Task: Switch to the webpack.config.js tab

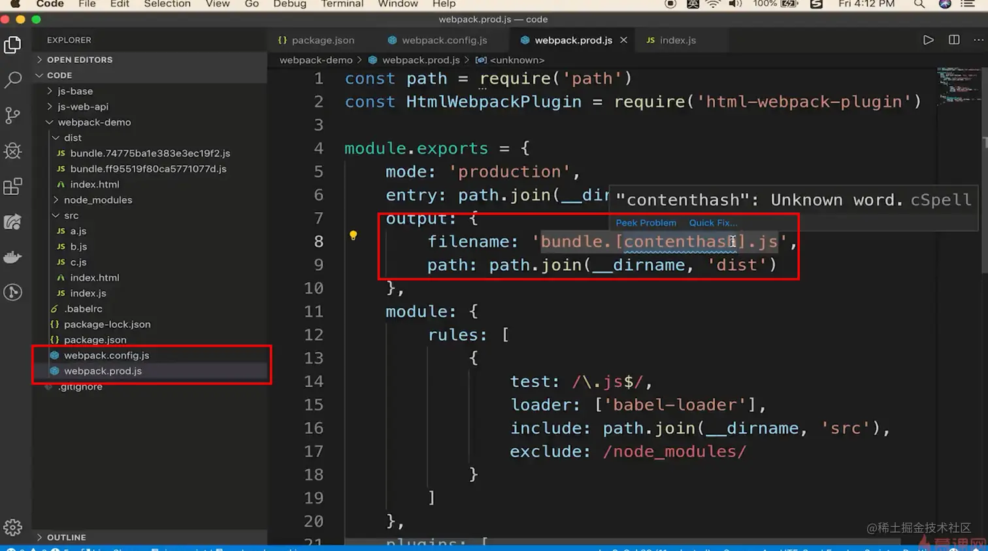Action: (x=438, y=40)
